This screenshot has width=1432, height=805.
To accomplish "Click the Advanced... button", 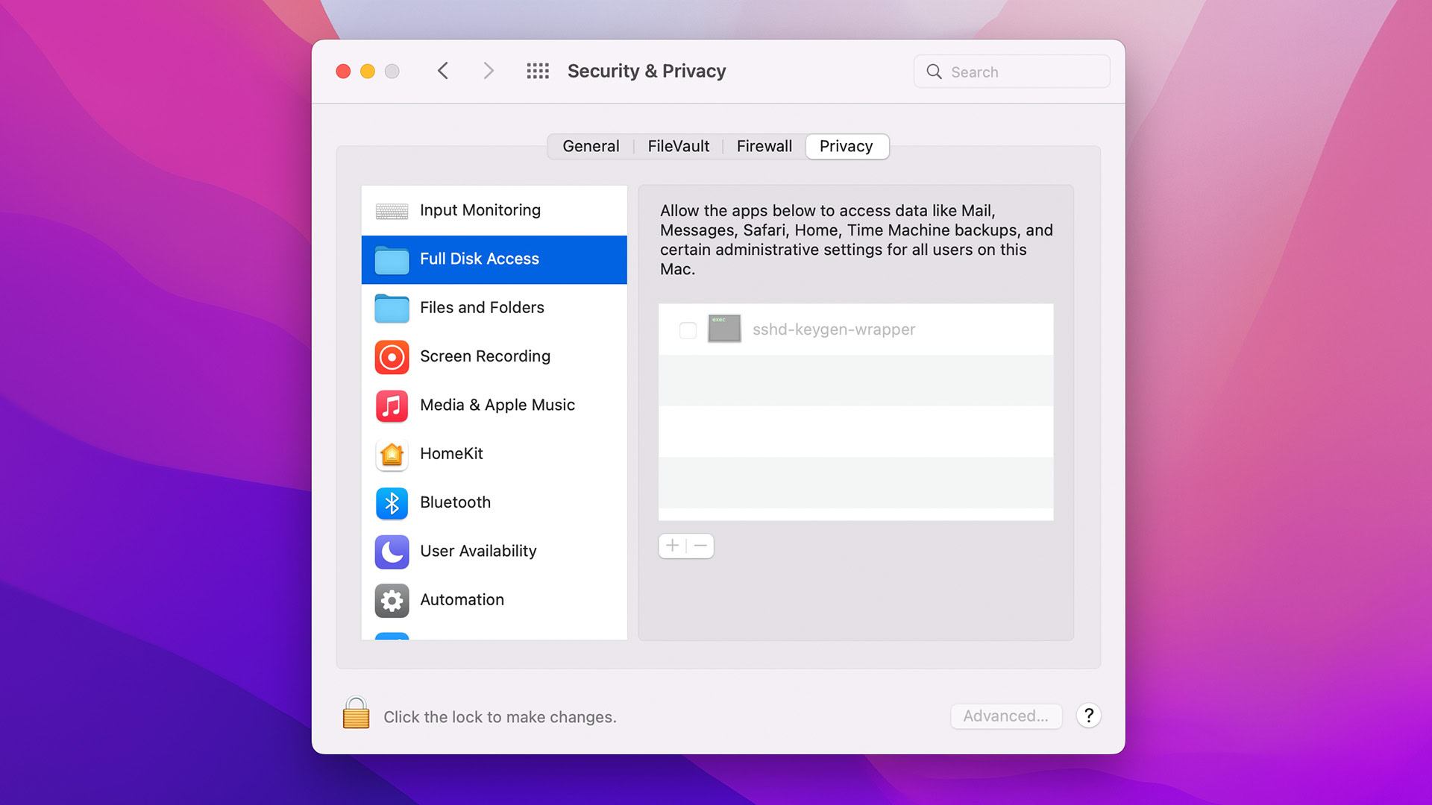I will (x=1005, y=716).
